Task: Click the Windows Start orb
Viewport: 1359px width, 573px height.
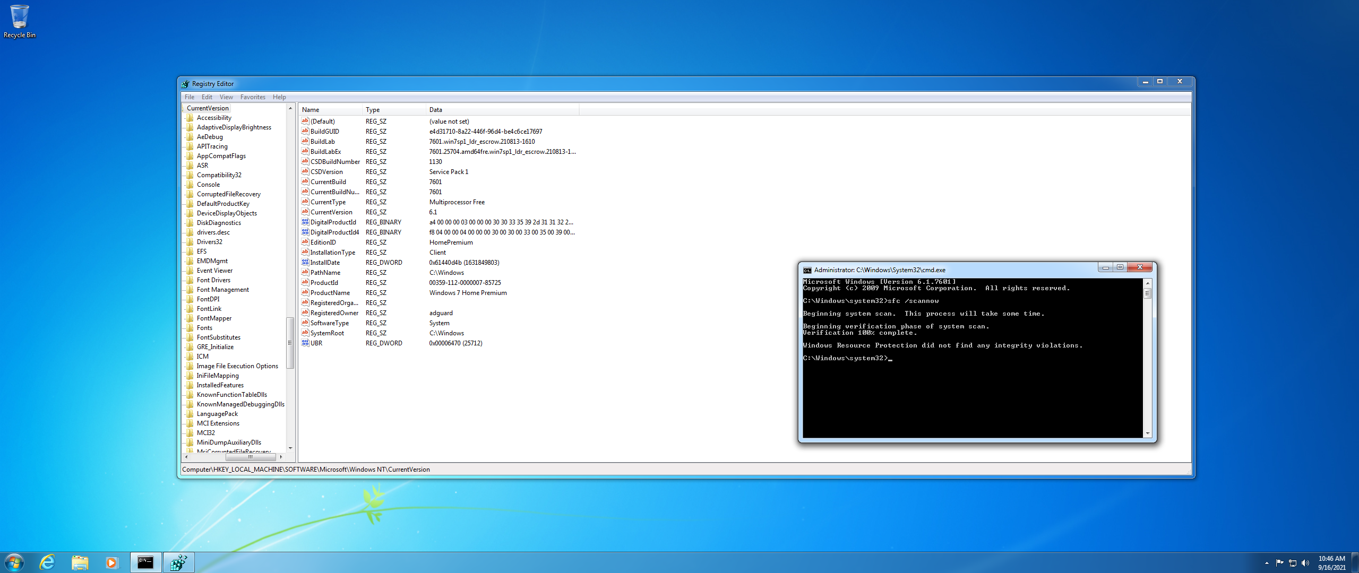Action: (14, 562)
